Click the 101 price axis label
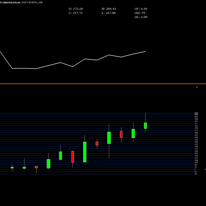 point(196,163)
